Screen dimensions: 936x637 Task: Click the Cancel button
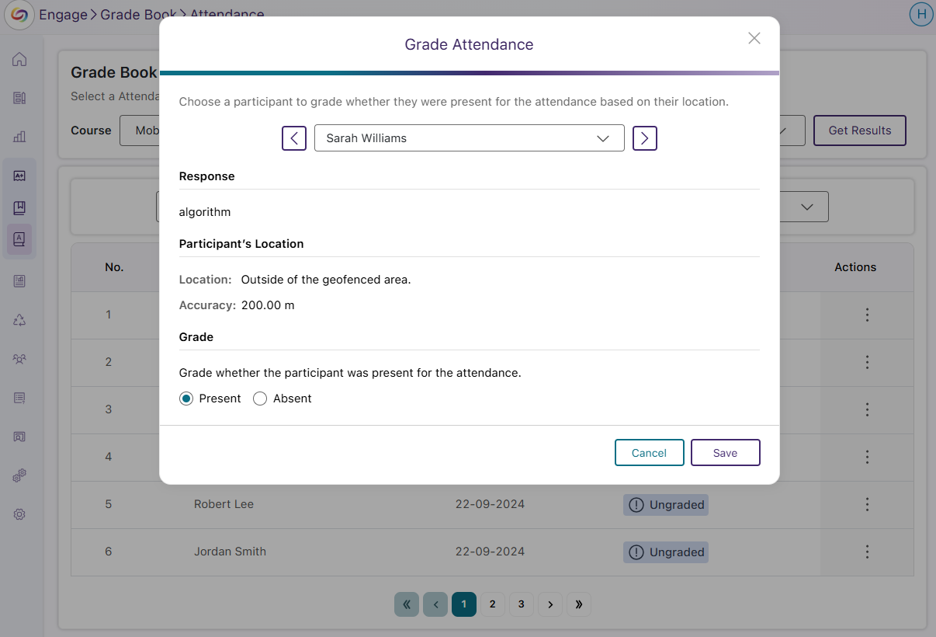[649, 453]
